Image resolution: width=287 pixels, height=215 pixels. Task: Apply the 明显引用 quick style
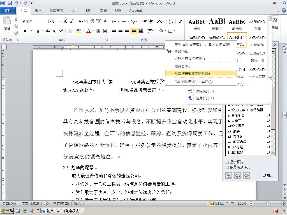(x=257, y=57)
